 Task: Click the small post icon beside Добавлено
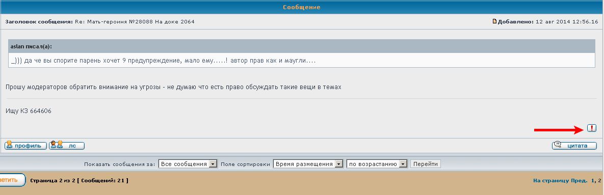click(494, 21)
